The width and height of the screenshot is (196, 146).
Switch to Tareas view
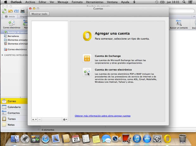pos(14,119)
